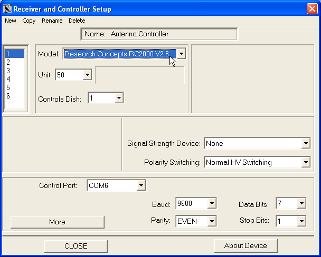Select device 6 in the list
This screenshot has width=321, height=257.
[x=15, y=96]
